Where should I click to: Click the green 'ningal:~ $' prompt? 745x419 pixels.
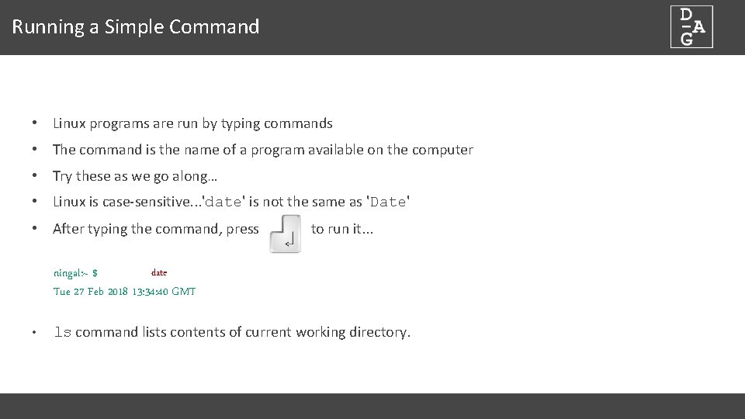(75, 273)
